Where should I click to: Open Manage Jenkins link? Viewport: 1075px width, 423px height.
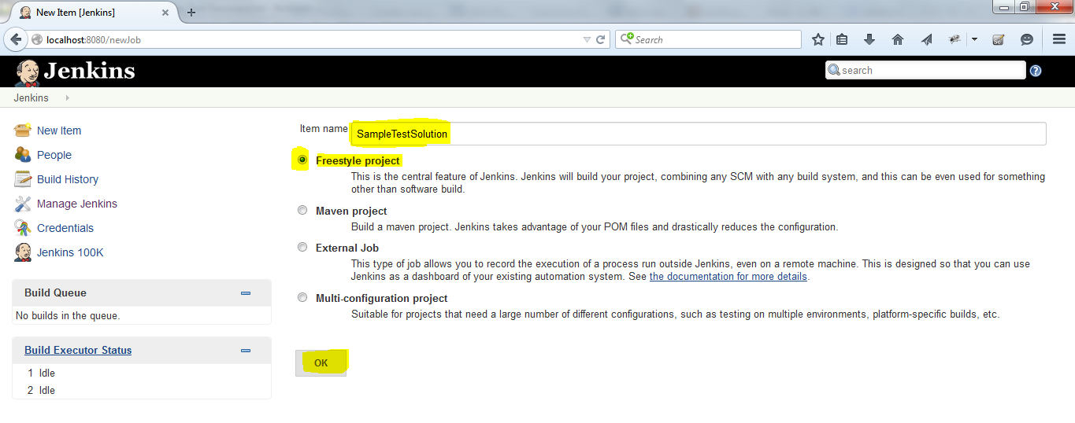[77, 204]
